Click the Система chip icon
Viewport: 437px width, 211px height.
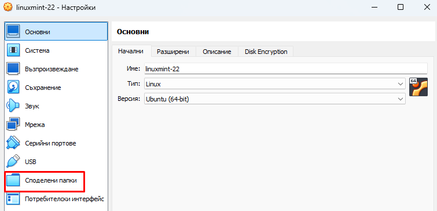[13, 50]
